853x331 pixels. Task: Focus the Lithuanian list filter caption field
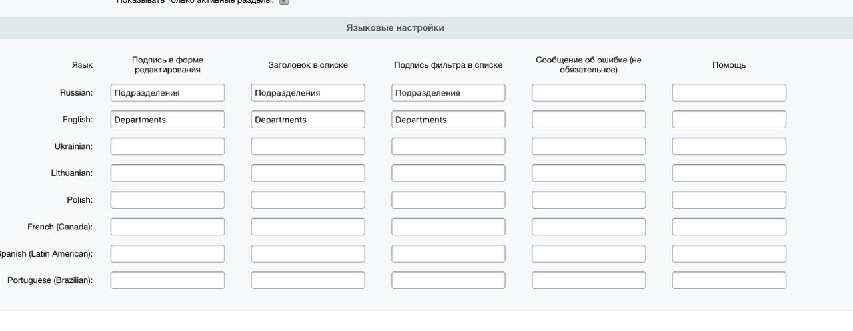pos(448,173)
